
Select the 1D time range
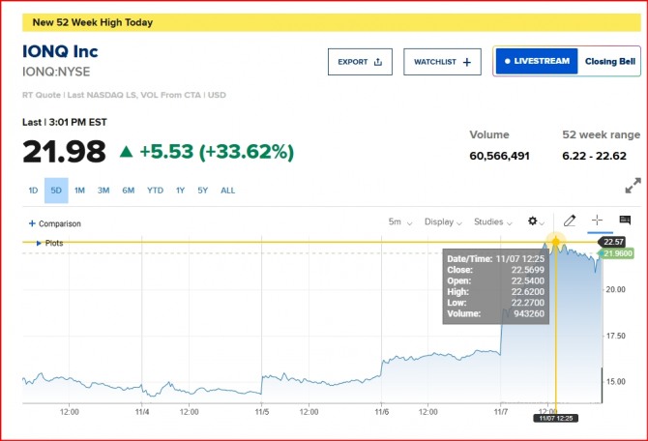point(33,191)
